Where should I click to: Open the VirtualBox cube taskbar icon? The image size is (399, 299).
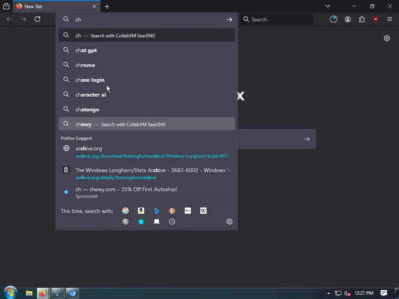click(x=58, y=294)
